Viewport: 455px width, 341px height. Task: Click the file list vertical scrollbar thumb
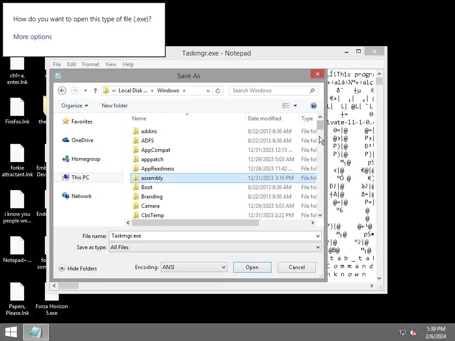[320, 125]
